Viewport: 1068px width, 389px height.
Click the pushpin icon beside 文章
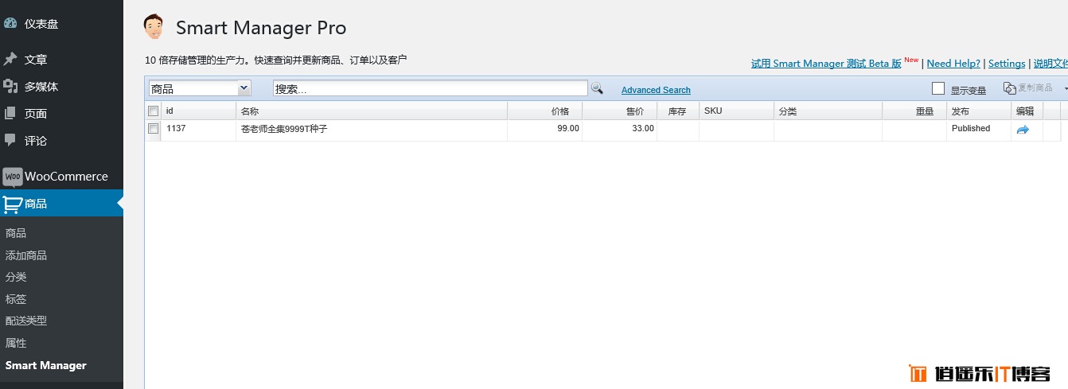tap(10, 60)
